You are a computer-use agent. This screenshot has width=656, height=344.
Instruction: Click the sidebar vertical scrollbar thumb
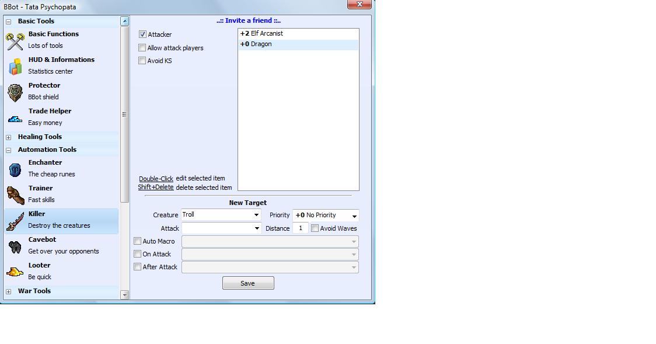(x=124, y=114)
